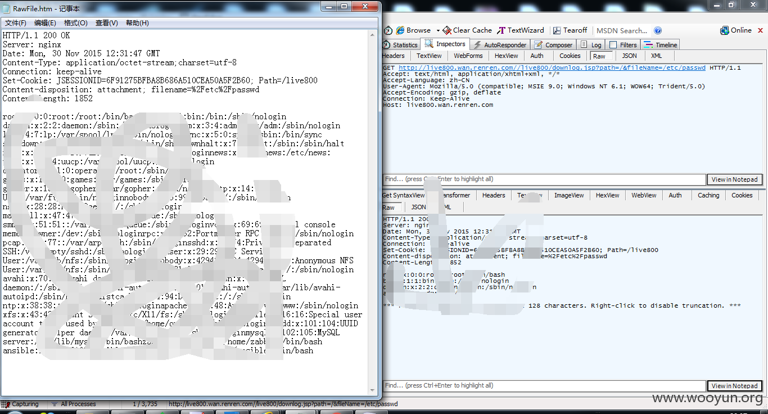
Task: Select the WebView response tab
Action: click(644, 195)
